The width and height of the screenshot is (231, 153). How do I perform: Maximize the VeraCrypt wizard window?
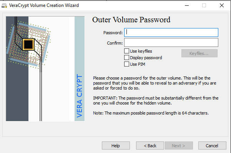(x=204, y=6)
